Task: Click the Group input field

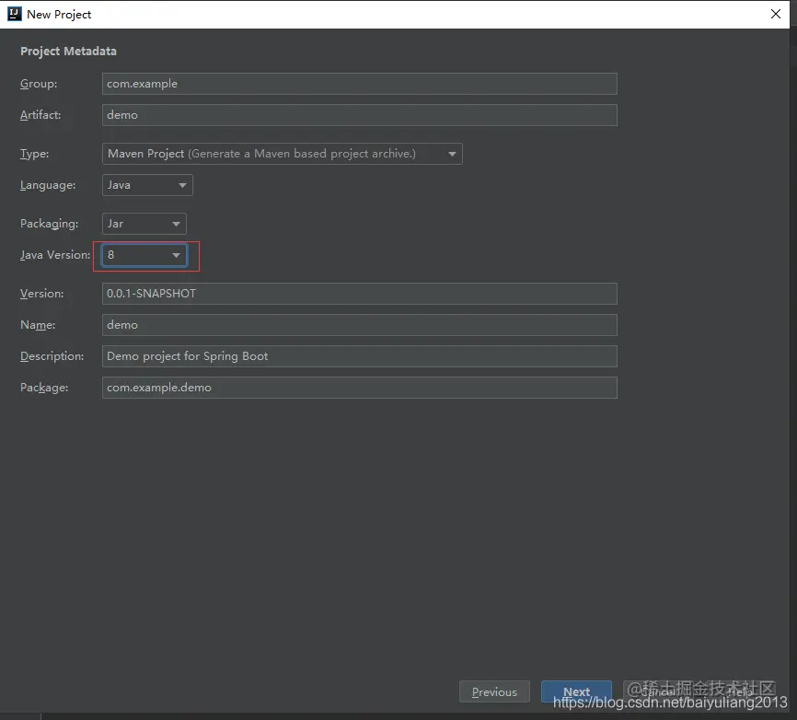Action: point(359,84)
